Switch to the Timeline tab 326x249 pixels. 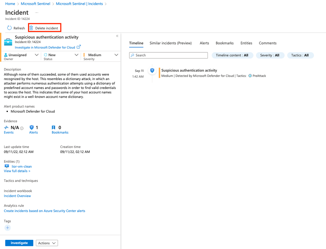point(136,43)
